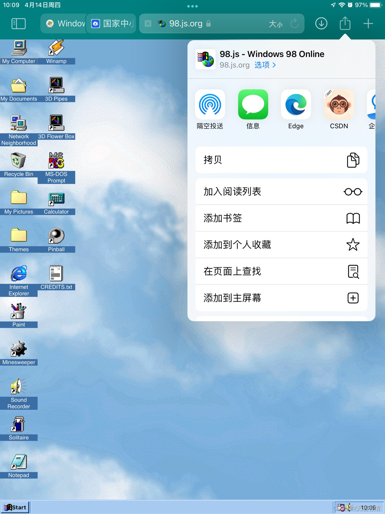Select 添加到个人收藏 favorites option
This screenshot has height=514, width=385.
pos(281,245)
